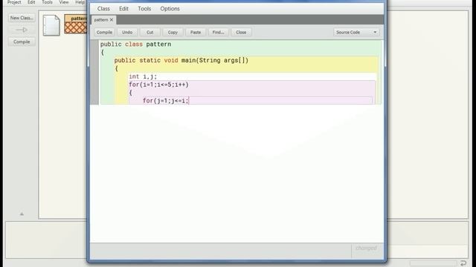Select the blank document icon in project
This screenshot has width=476, height=267.
coord(51,25)
